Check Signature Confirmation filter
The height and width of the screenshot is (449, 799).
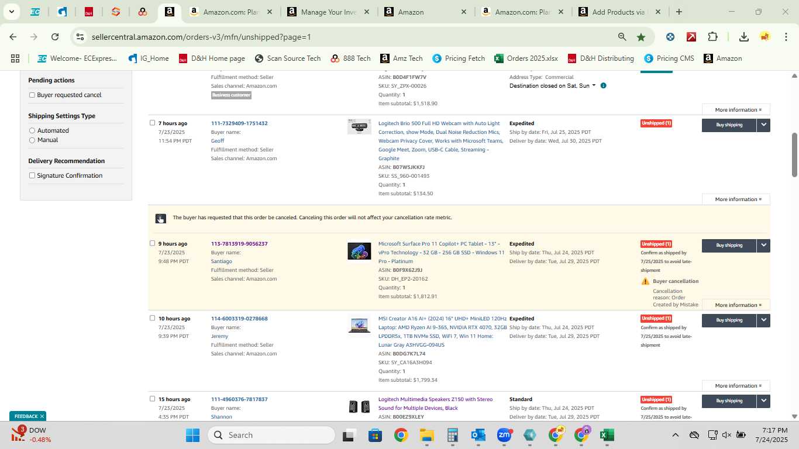32,175
